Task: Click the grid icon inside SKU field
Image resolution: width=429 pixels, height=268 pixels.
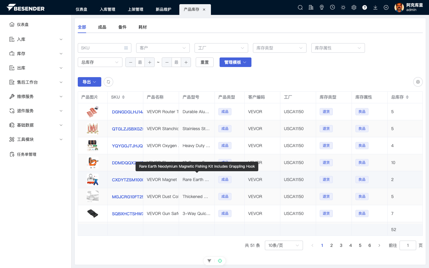Action: [x=126, y=48]
